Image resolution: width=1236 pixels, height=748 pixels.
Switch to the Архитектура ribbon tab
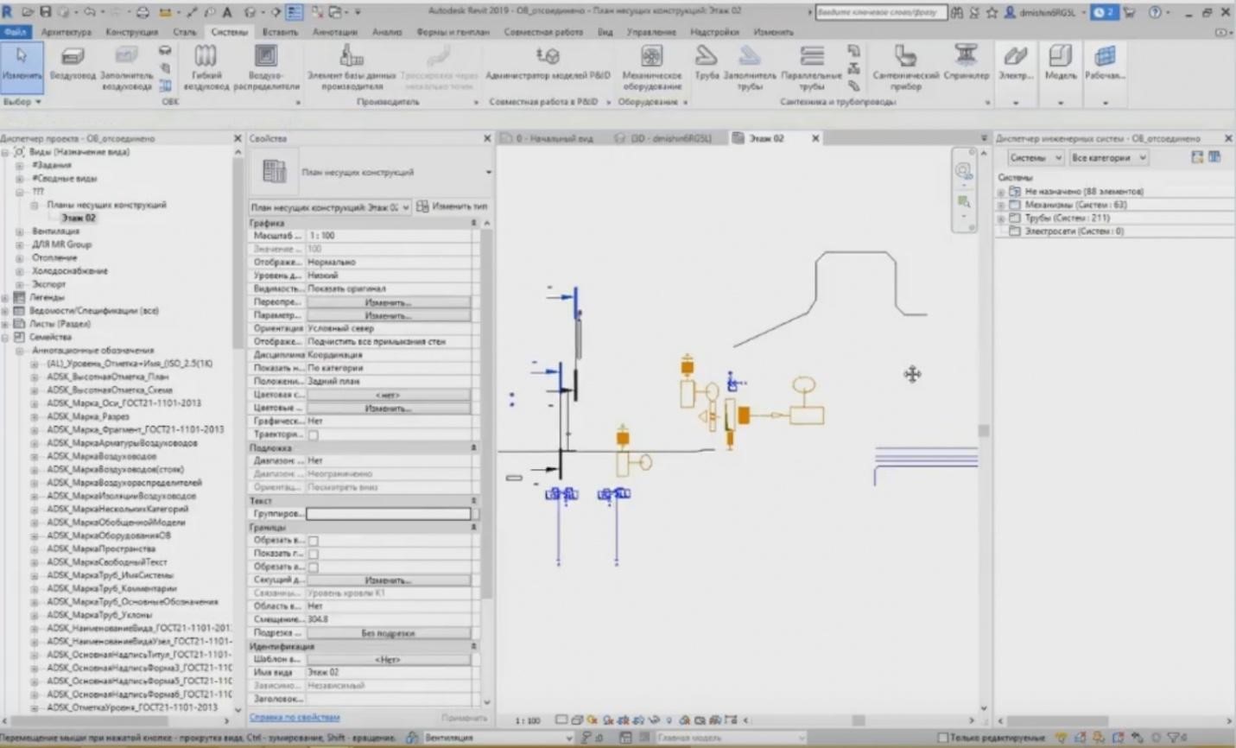coord(67,32)
